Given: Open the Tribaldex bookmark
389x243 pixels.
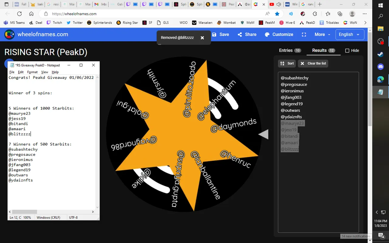Looking at the screenshot, I should pyautogui.click(x=329, y=22).
